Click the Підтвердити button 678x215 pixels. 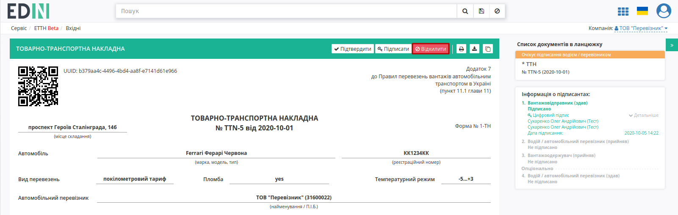tap(353, 49)
